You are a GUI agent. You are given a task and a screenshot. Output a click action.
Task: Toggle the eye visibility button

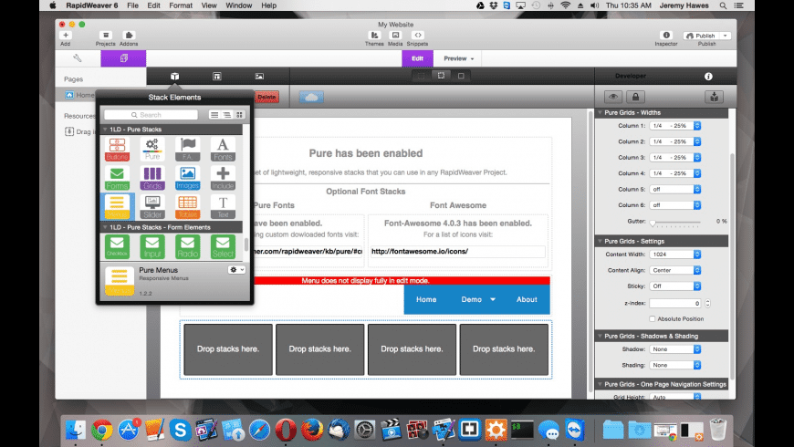point(613,97)
